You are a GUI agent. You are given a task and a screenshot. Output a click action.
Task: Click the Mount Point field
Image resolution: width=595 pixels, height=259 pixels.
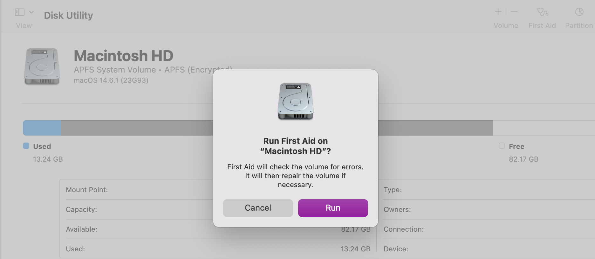pyautogui.click(x=87, y=190)
